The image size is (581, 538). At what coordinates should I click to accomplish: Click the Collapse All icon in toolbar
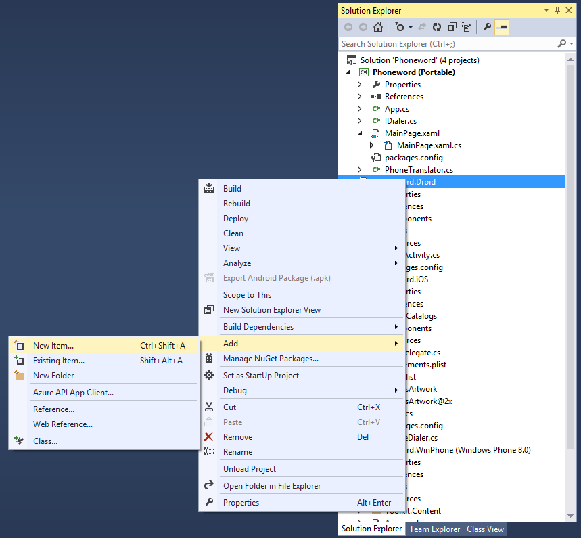click(x=452, y=27)
